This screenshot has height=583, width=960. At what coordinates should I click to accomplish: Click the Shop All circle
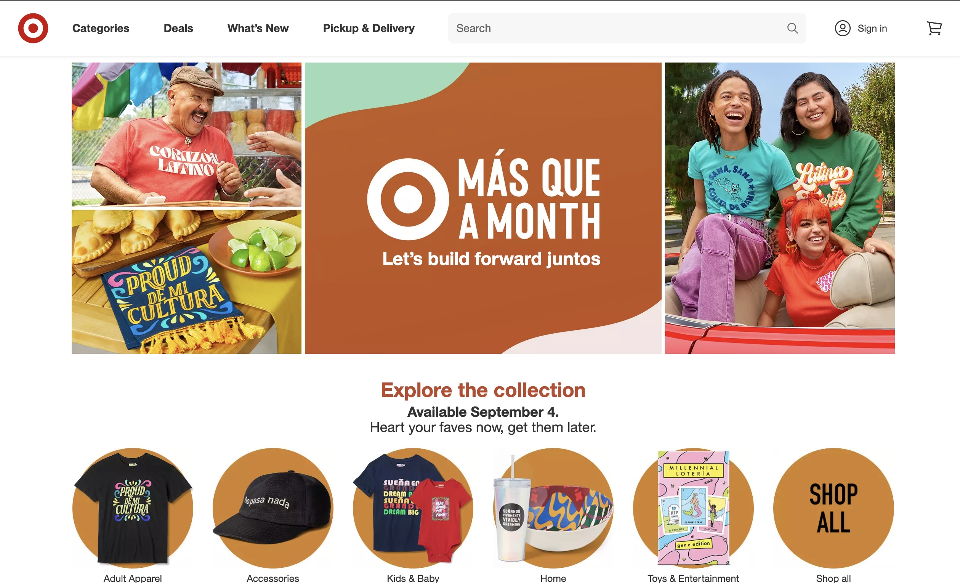click(x=833, y=508)
